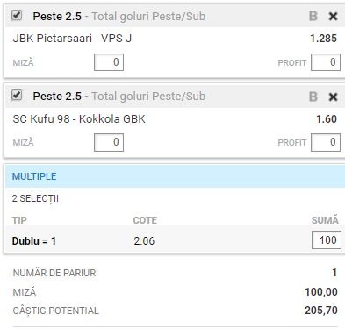
Task: Click the B icon on SC Kufu 98 bet
Action: [x=313, y=97]
